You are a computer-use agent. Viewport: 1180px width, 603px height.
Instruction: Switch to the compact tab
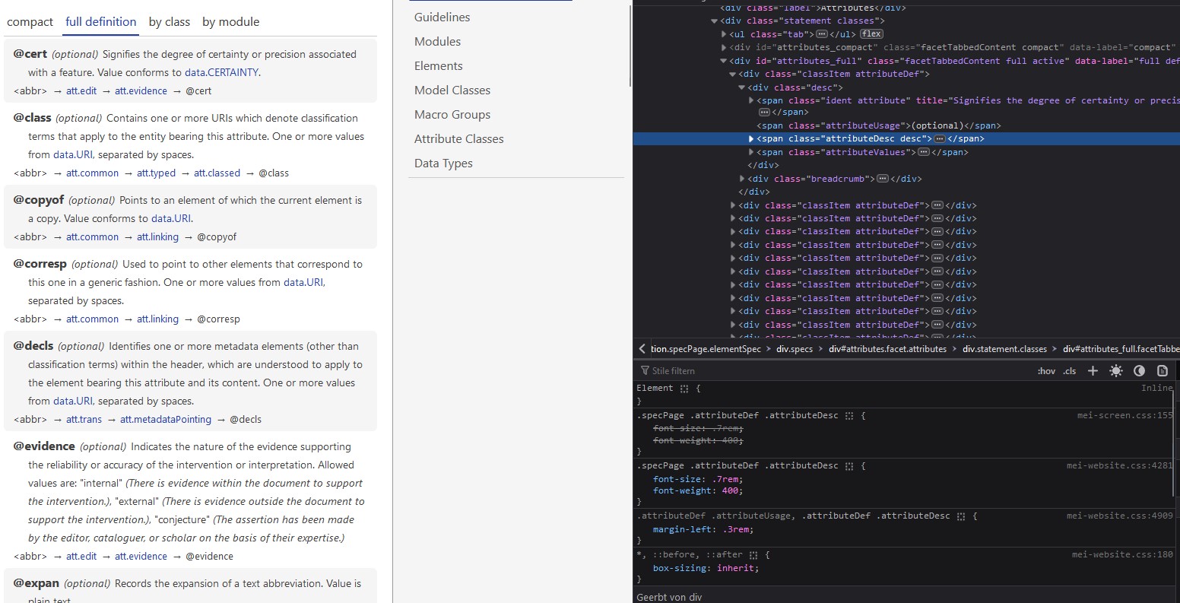coord(30,22)
